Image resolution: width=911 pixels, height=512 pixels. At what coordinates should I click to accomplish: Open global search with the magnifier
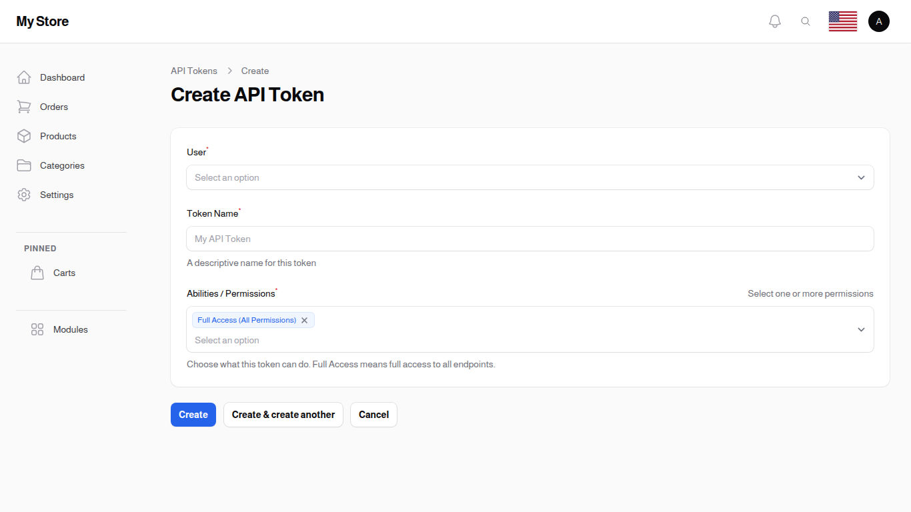pyautogui.click(x=806, y=21)
